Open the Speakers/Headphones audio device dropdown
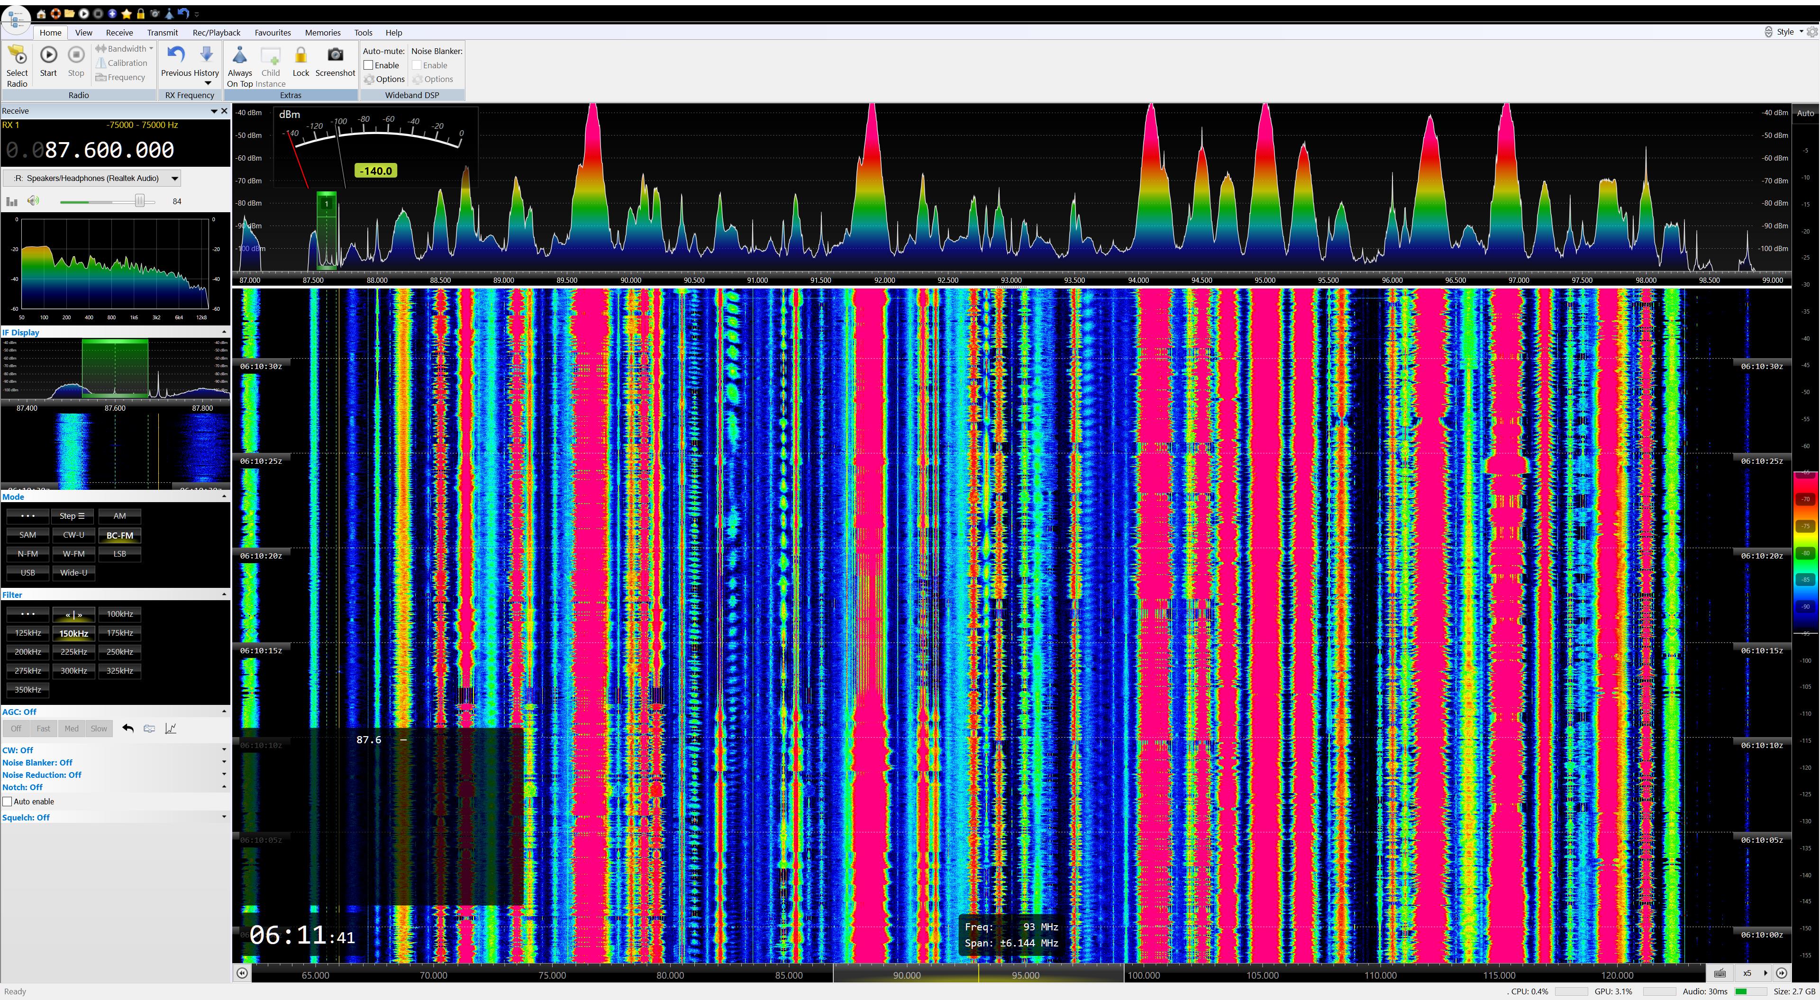This screenshot has height=1000, width=1820. (x=174, y=179)
